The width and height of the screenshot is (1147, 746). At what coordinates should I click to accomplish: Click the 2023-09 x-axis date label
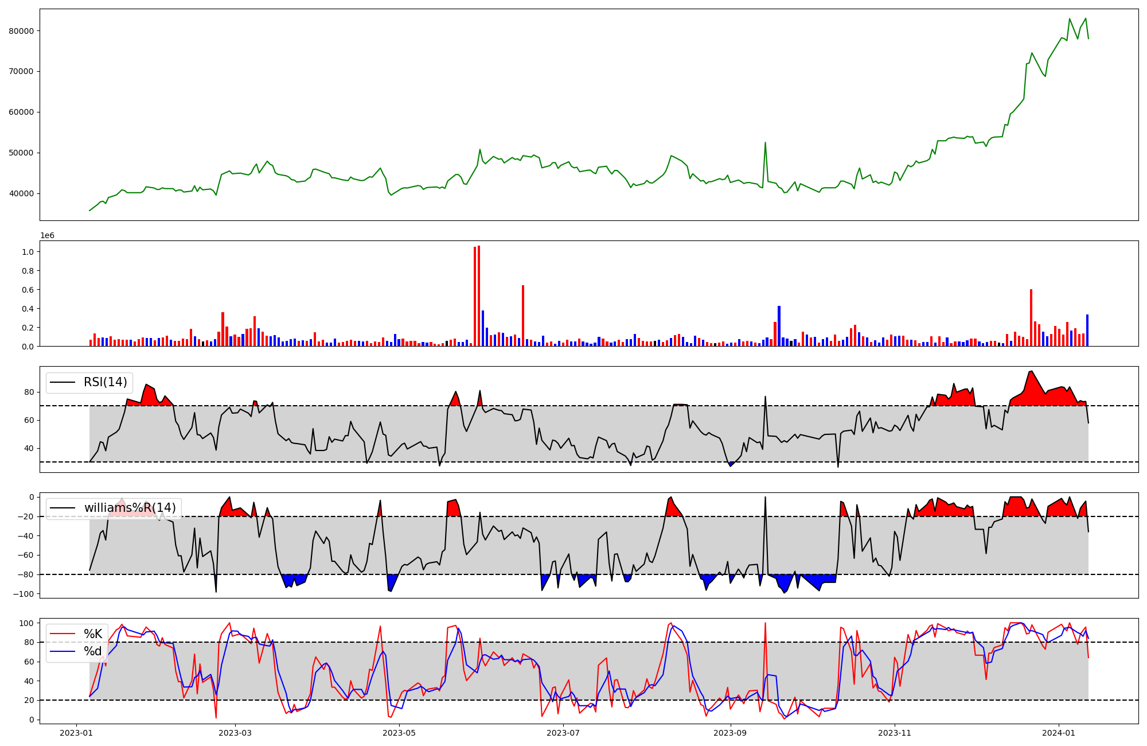[x=731, y=733]
